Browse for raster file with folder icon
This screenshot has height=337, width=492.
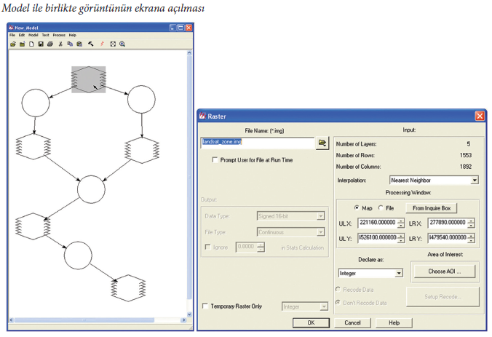pyautogui.click(x=322, y=143)
